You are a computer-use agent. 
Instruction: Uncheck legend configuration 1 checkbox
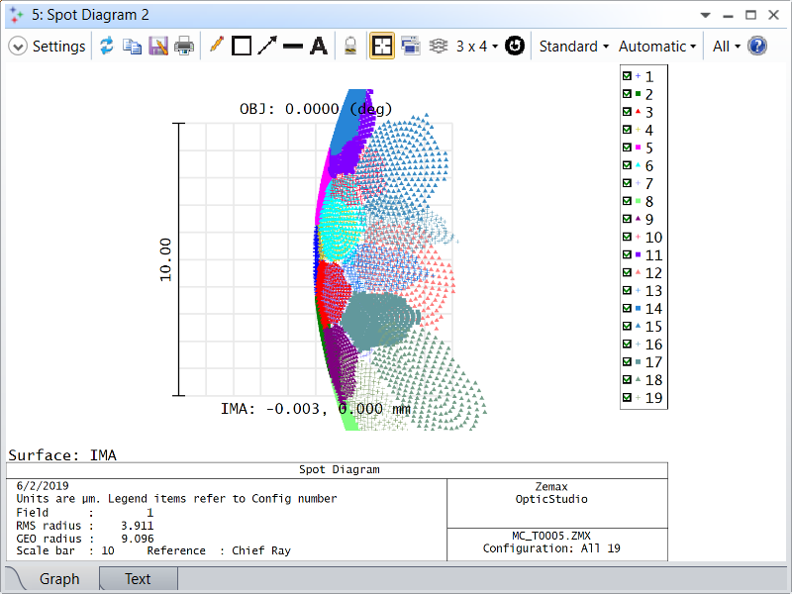coord(627,76)
